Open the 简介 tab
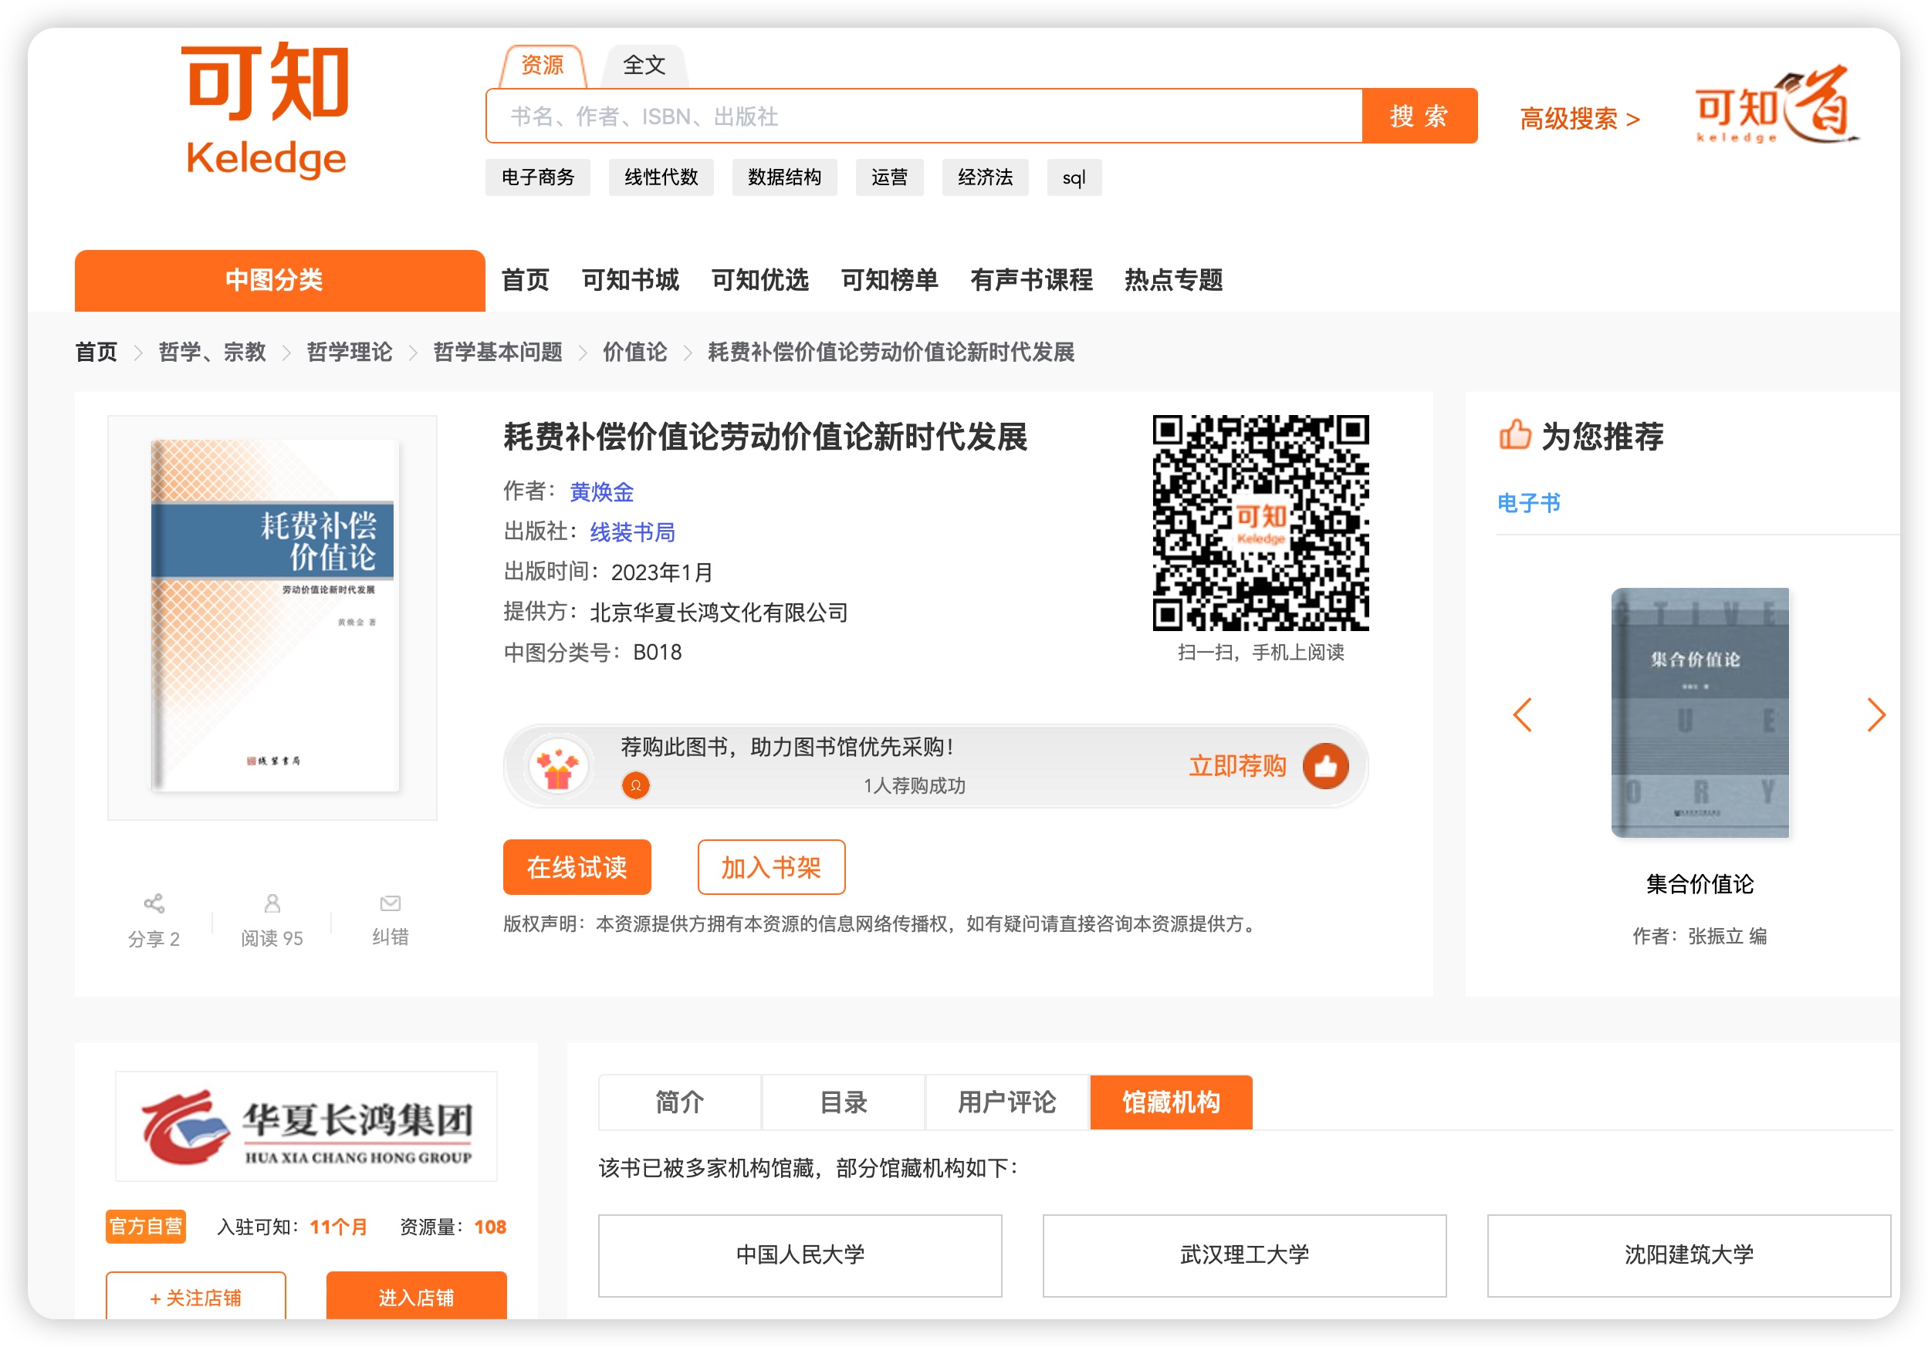Image resolution: width=1928 pixels, height=1347 pixels. pyautogui.click(x=679, y=1102)
